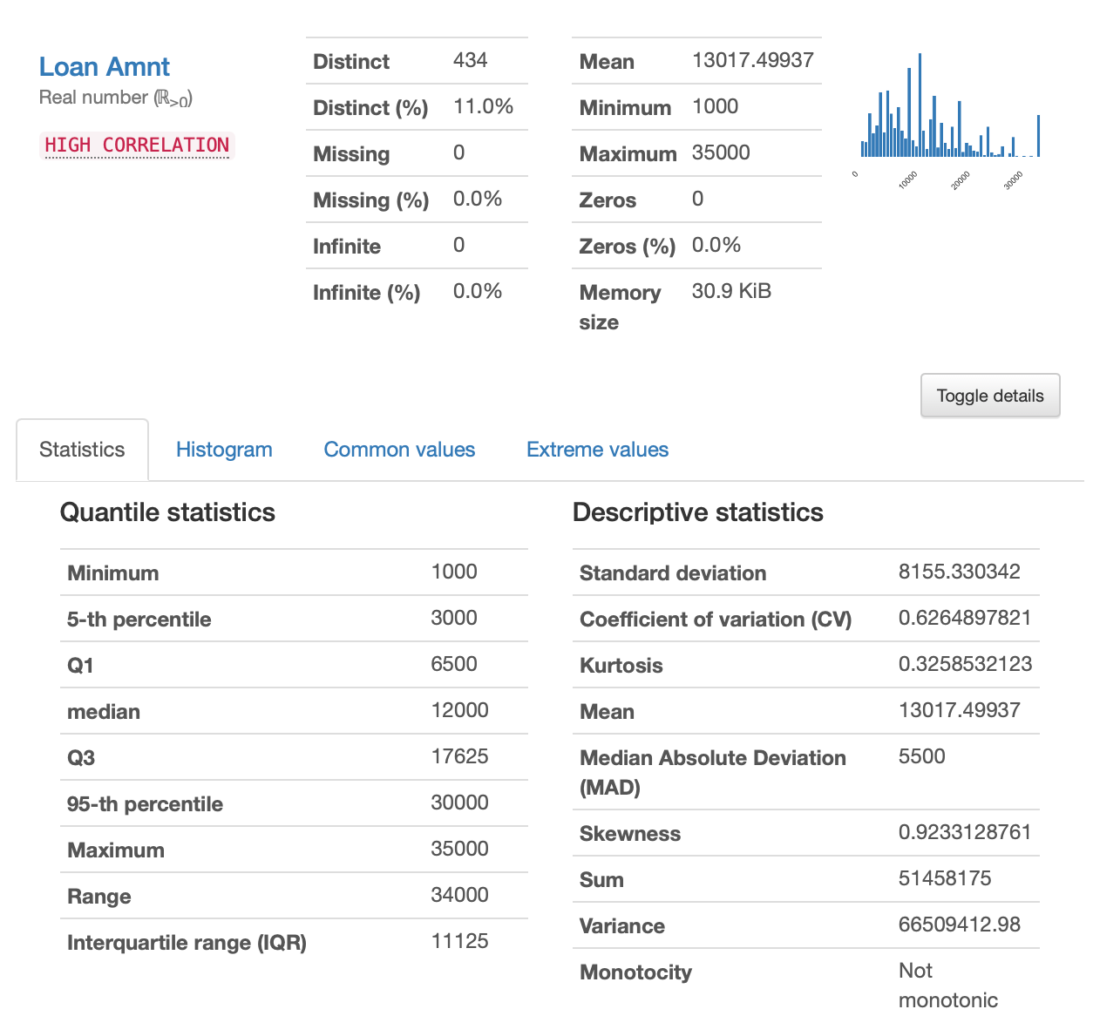Click the Standard deviation value 8155.330342
Image resolution: width=1093 pixels, height=1016 pixels.
click(x=959, y=572)
